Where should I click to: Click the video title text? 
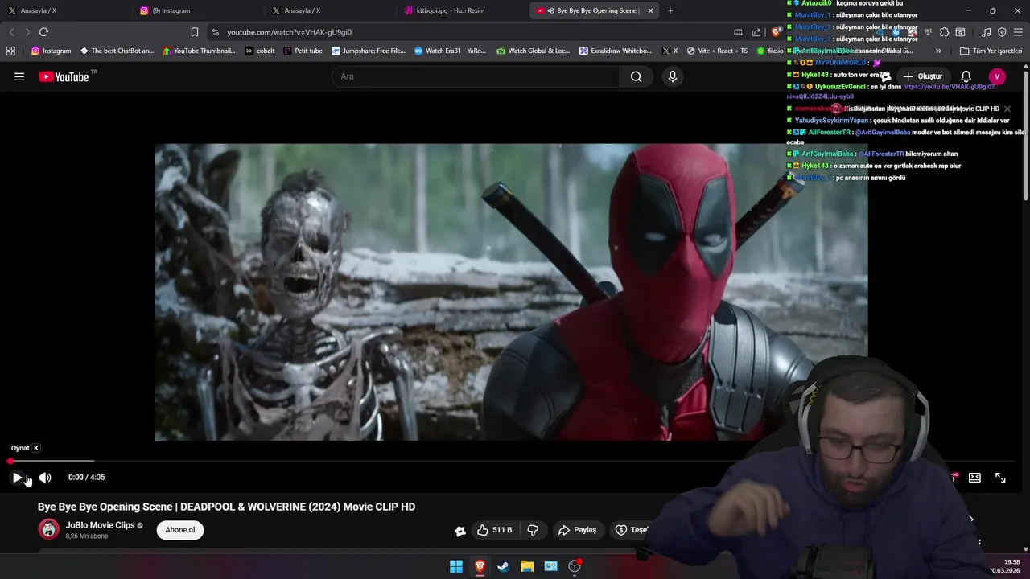tap(226, 507)
